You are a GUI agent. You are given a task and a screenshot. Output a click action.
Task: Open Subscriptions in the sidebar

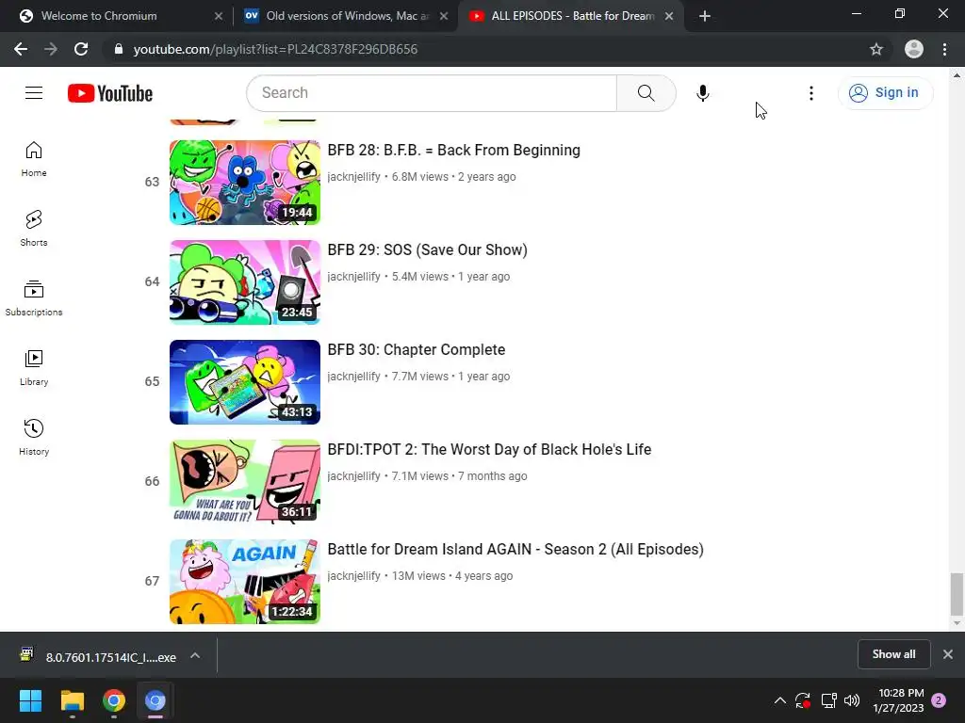coord(34,298)
